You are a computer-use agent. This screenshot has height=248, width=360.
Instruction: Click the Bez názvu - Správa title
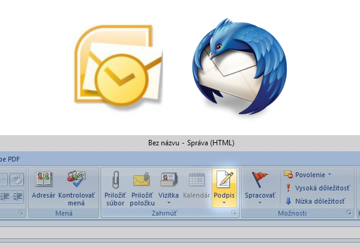[x=191, y=143]
